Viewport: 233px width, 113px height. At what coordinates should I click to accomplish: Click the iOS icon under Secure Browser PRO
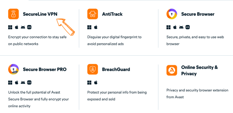tap(29, 82)
